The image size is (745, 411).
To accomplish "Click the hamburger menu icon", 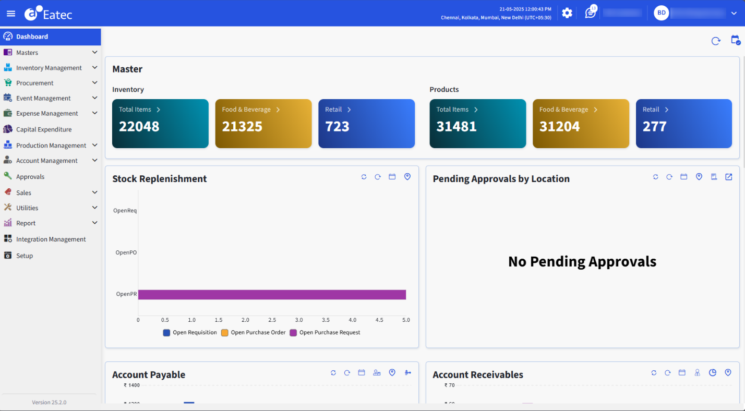I will (11, 14).
